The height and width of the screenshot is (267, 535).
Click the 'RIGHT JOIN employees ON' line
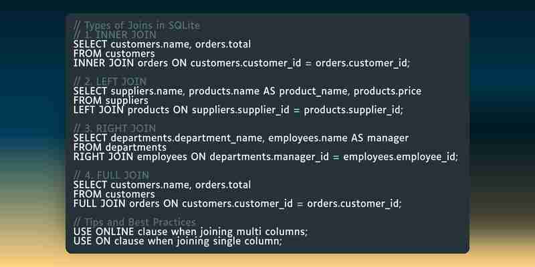[265, 157]
